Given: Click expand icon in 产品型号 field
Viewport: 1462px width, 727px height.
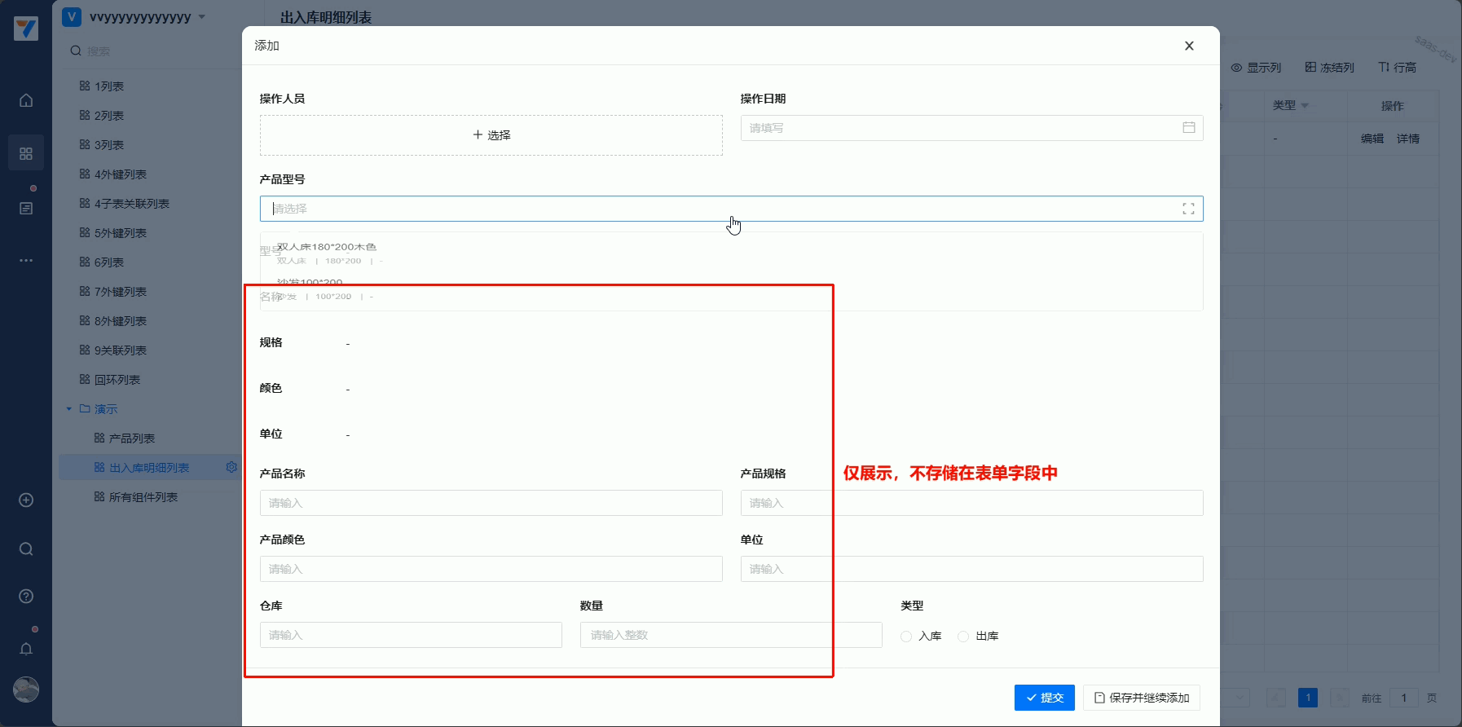Looking at the screenshot, I should point(1188,209).
